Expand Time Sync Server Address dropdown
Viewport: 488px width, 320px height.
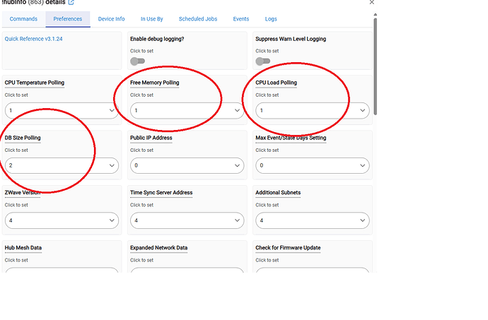click(187, 220)
